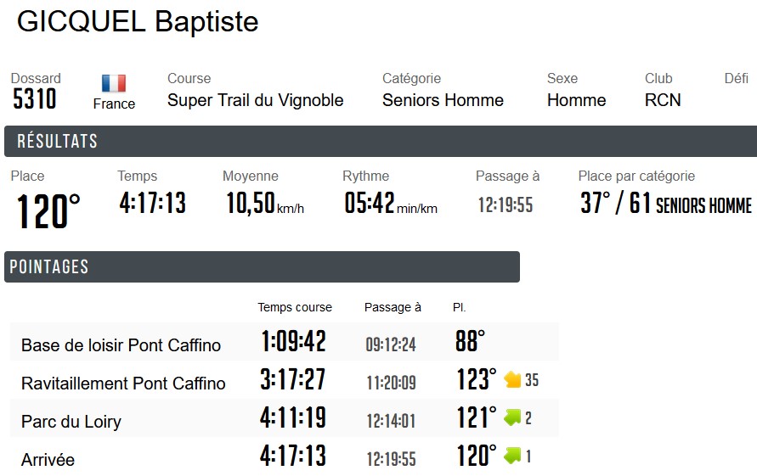Select the Arrivée checkpoint label
This screenshot has height=476, width=757.
tap(48, 460)
